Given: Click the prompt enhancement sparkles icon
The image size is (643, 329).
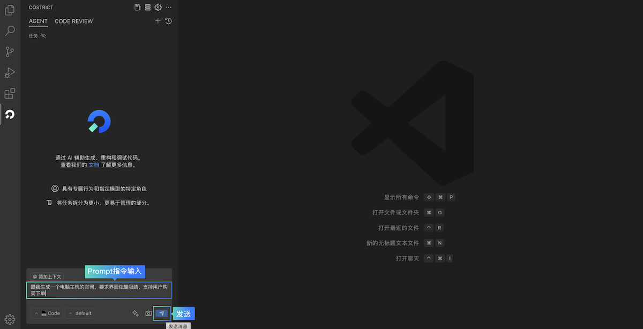Looking at the screenshot, I should pyautogui.click(x=136, y=313).
